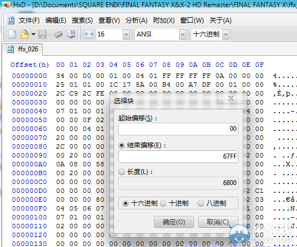Click the HxD application title icon
Viewport: 297px width, 247px height.
tap(6, 4)
